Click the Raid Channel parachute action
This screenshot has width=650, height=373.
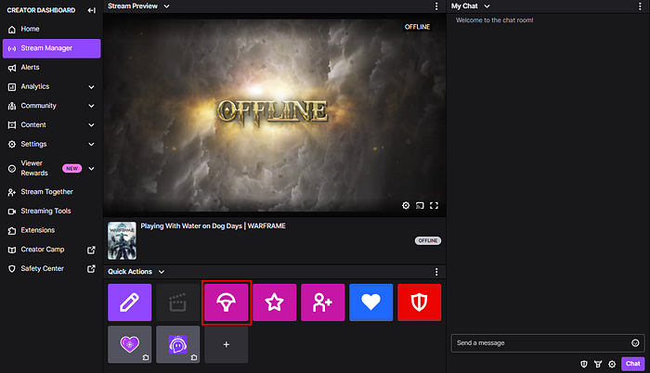tap(227, 302)
